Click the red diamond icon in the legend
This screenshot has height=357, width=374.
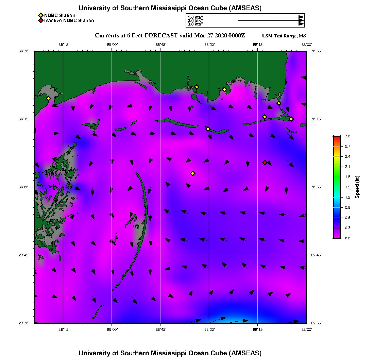click(x=40, y=20)
